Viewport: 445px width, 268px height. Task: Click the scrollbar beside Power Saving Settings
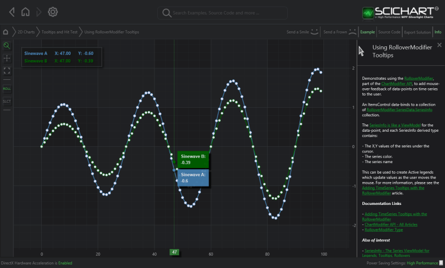pos(441,263)
